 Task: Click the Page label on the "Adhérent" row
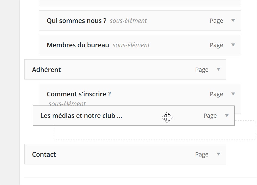(202, 70)
